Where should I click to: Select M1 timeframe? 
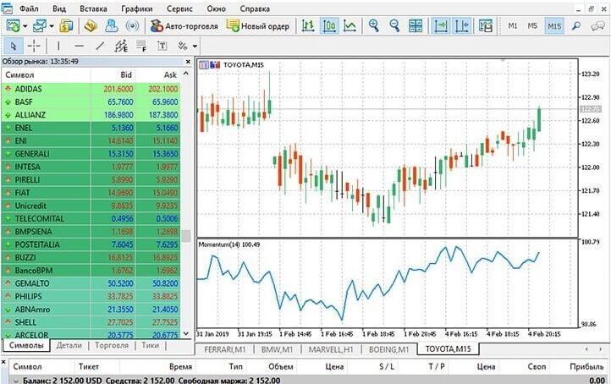coord(513,26)
